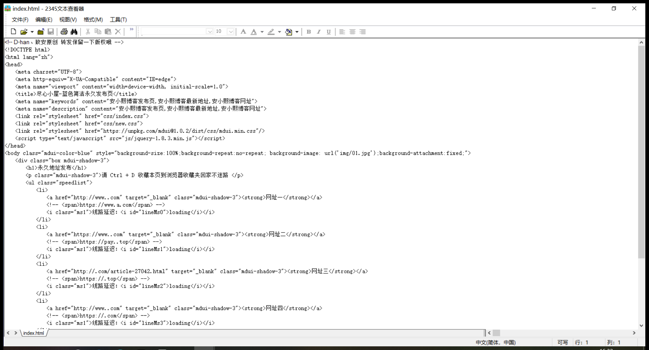This screenshot has height=350, width=649.
Task: Click the vertical scrollbar thumb
Action: pos(641,152)
